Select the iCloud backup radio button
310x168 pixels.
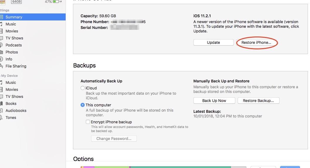click(x=83, y=88)
